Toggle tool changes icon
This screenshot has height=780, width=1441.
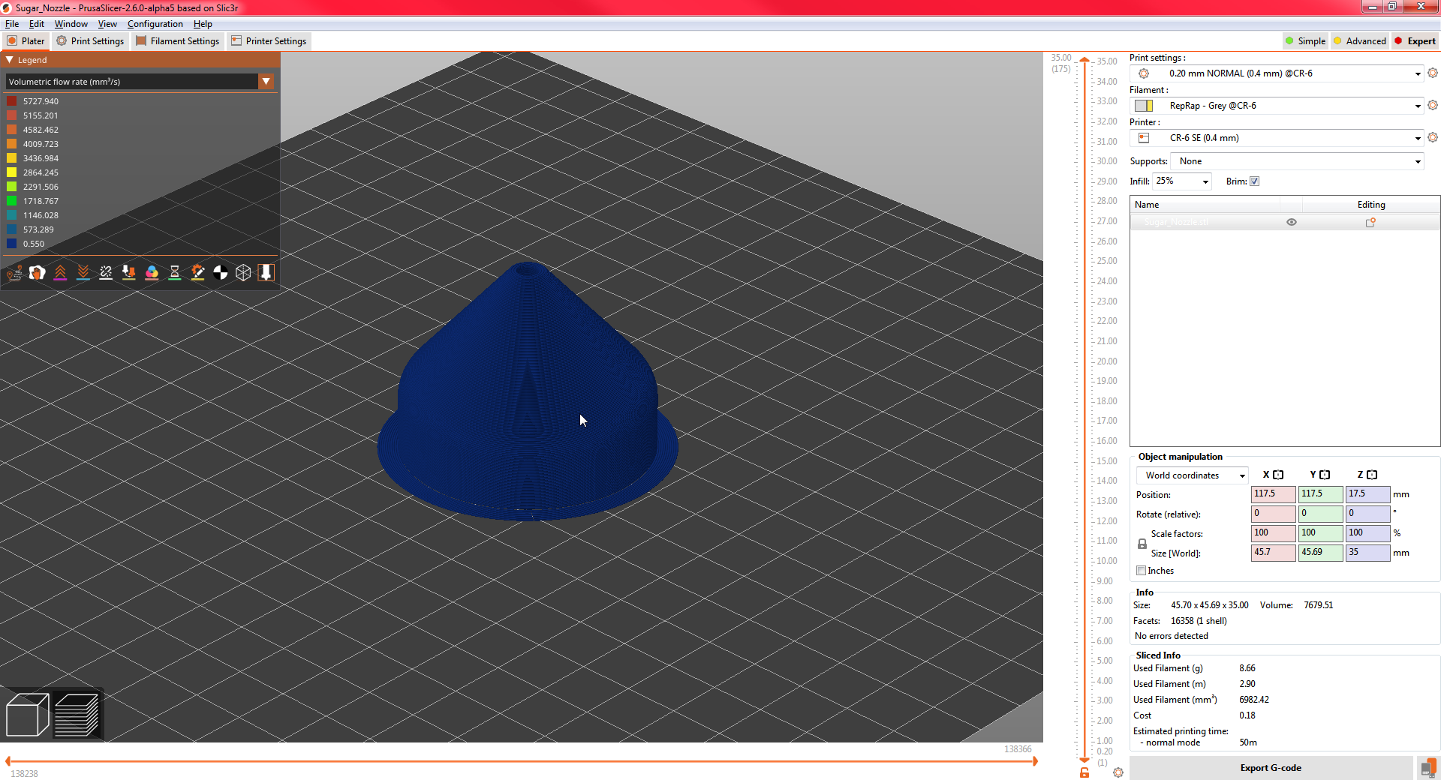(x=129, y=273)
